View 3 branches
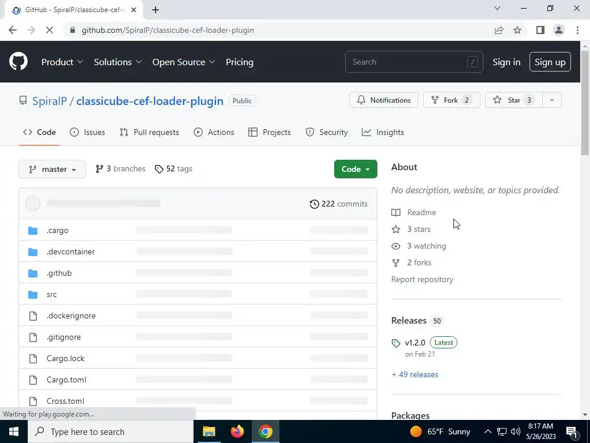Screen dimensions: 590x443 click(x=120, y=169)
